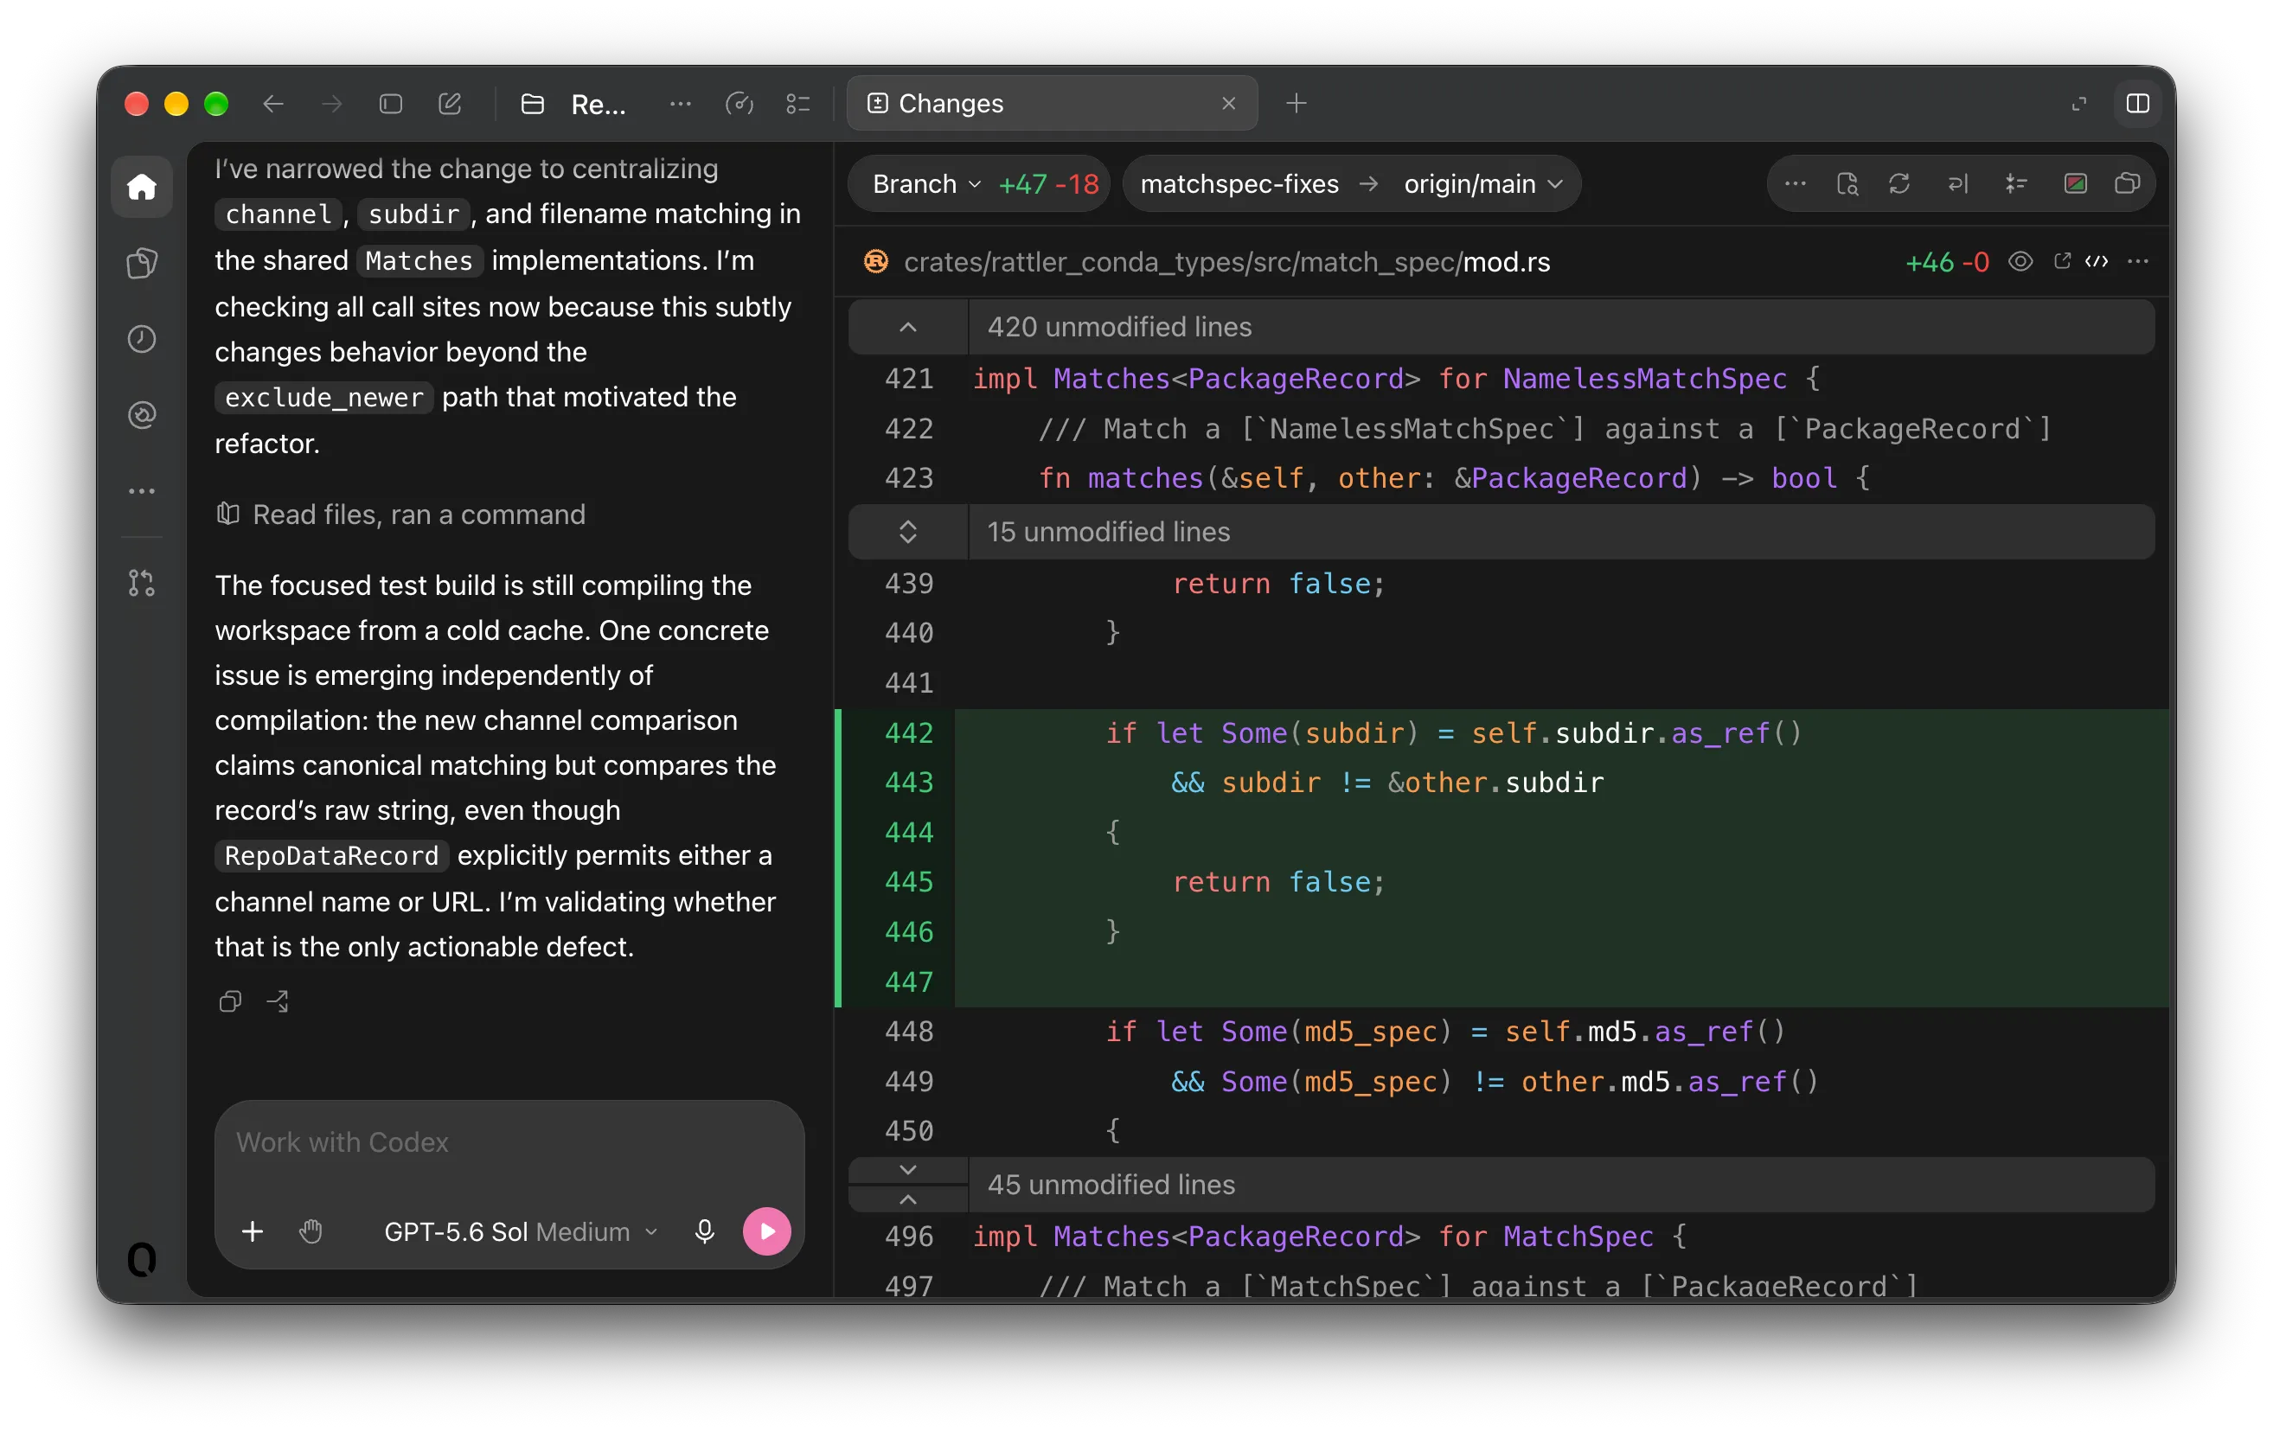Close the Changes tab

[1228, 103]
